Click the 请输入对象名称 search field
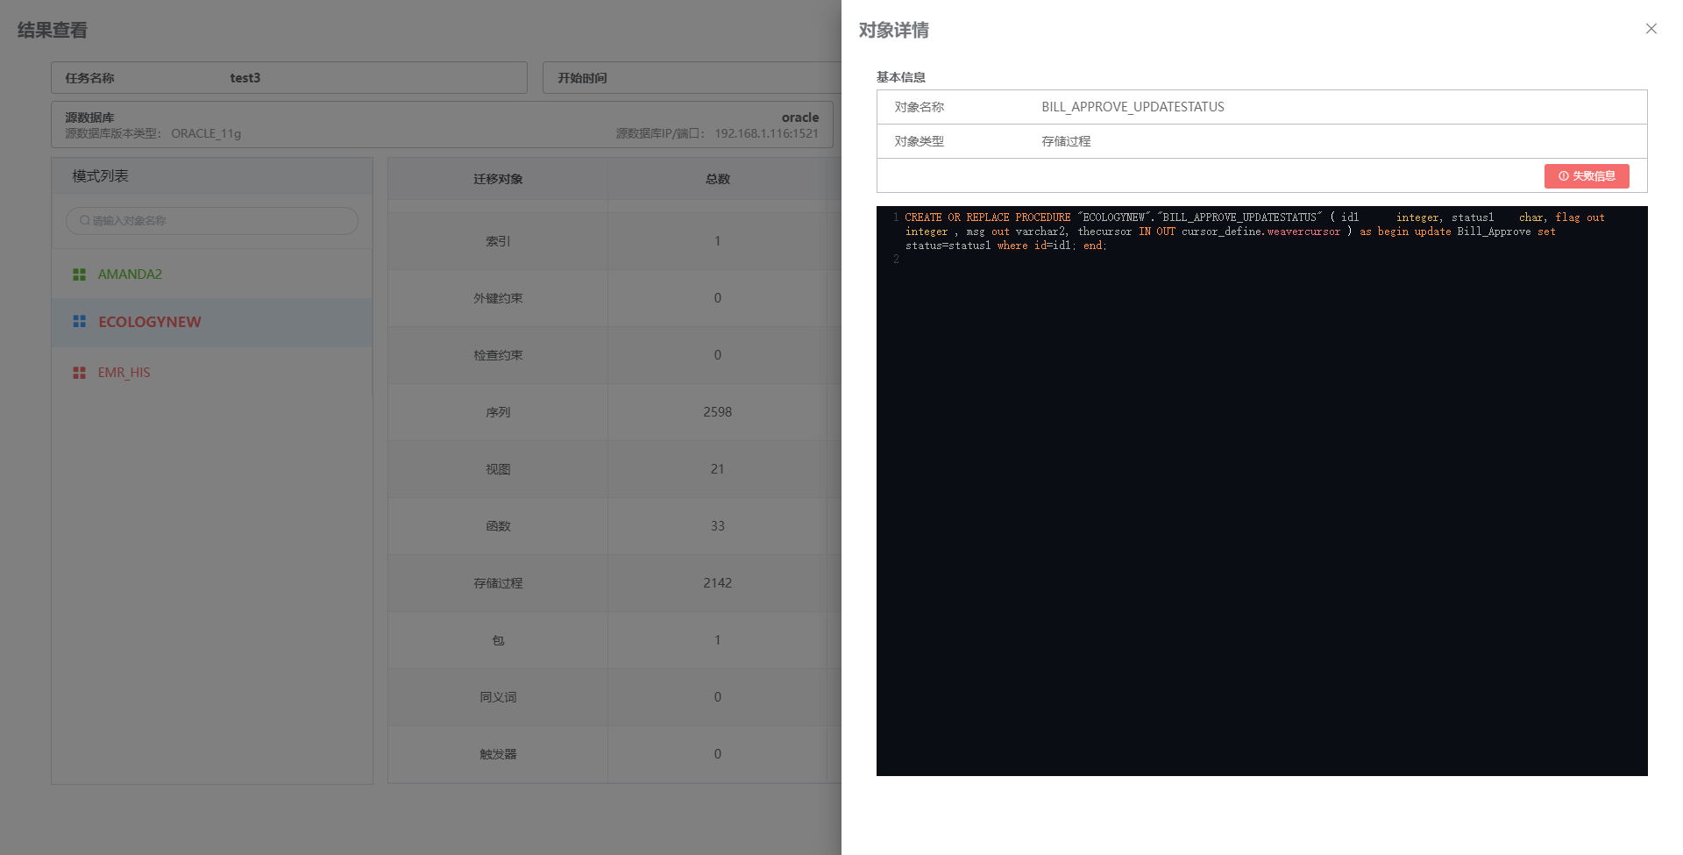Viewport: 1683px width, 855px height. tap(210, 221)
